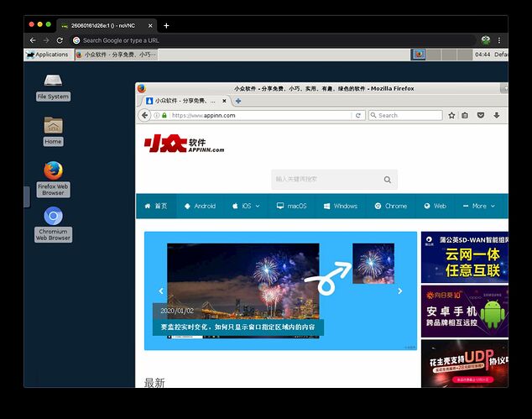Viewport: 532px width, 419px height.
Task: Open a new Firefox tab
Action: [x=238, y=101]
